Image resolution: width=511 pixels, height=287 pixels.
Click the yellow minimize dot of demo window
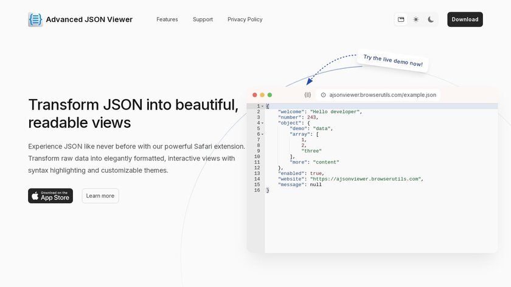click(x=262, y=95)
